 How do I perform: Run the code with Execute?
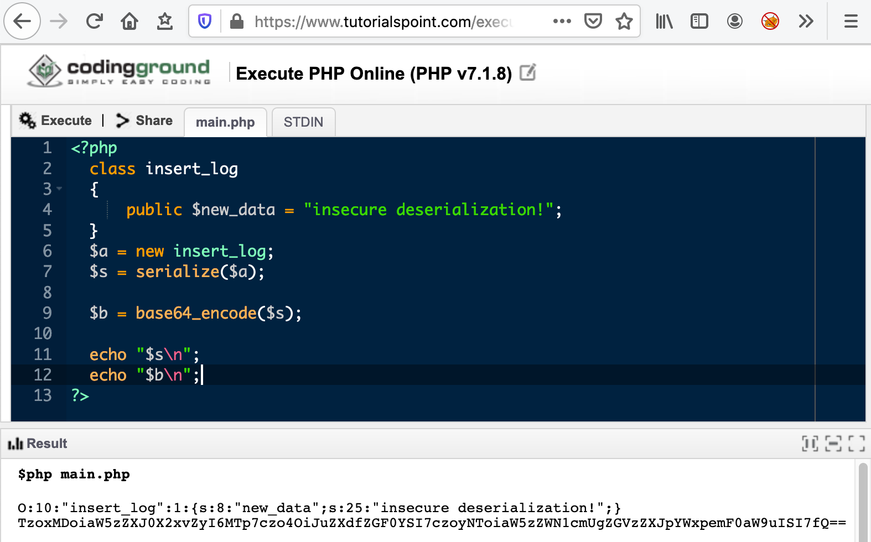56,121
